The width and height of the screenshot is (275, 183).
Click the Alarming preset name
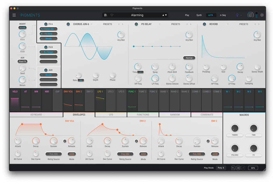coord(137,15)
